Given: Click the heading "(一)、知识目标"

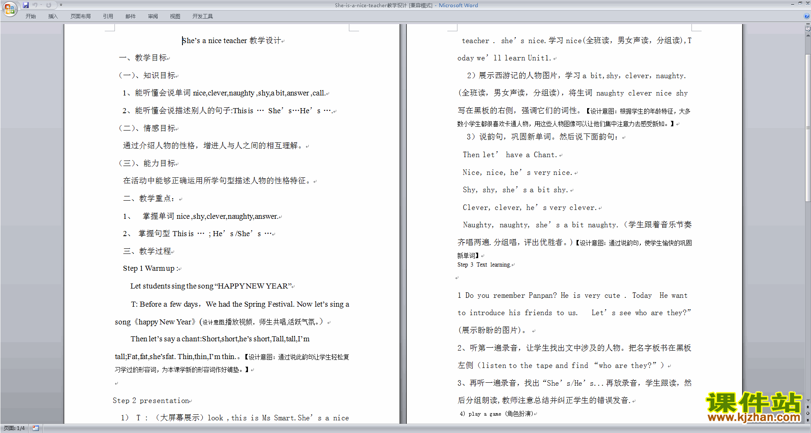Looking at the screenshot, I should [147, 76].
